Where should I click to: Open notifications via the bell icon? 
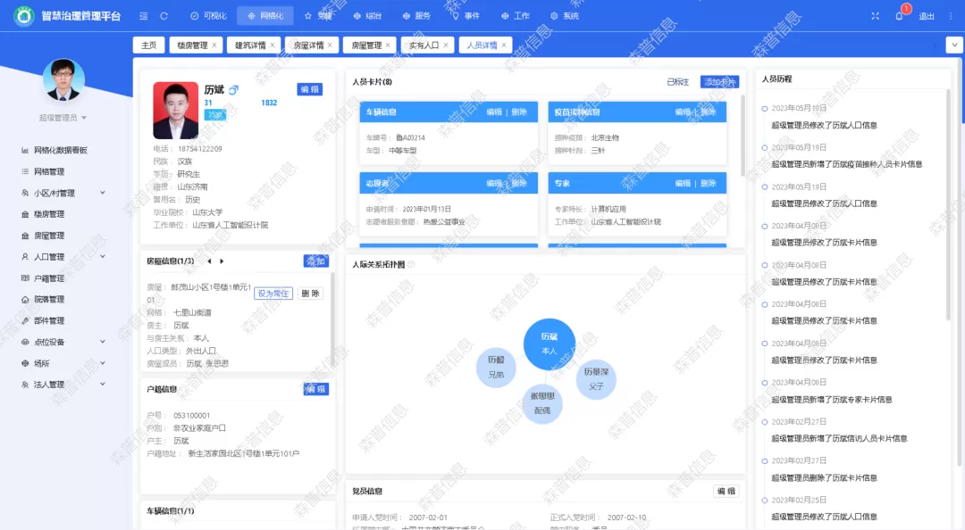point(899,16)
